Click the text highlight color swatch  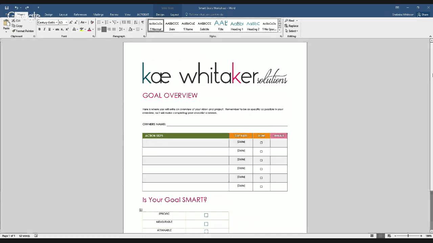click(82, 29)
